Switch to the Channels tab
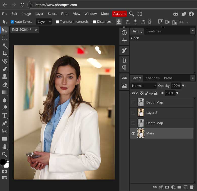The height and width of the screenshot is (191, 197). click(x=153, y=78)
